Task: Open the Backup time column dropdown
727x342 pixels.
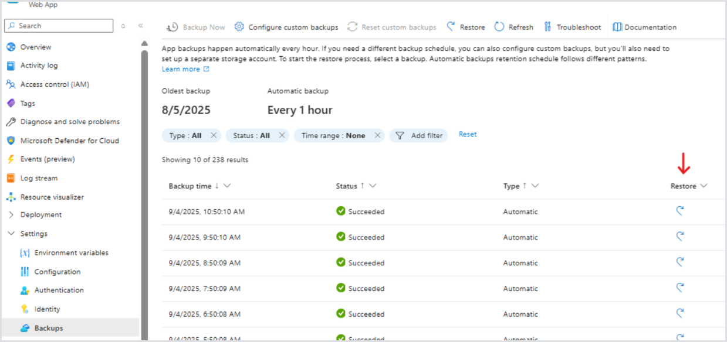Action: [228, 186]
